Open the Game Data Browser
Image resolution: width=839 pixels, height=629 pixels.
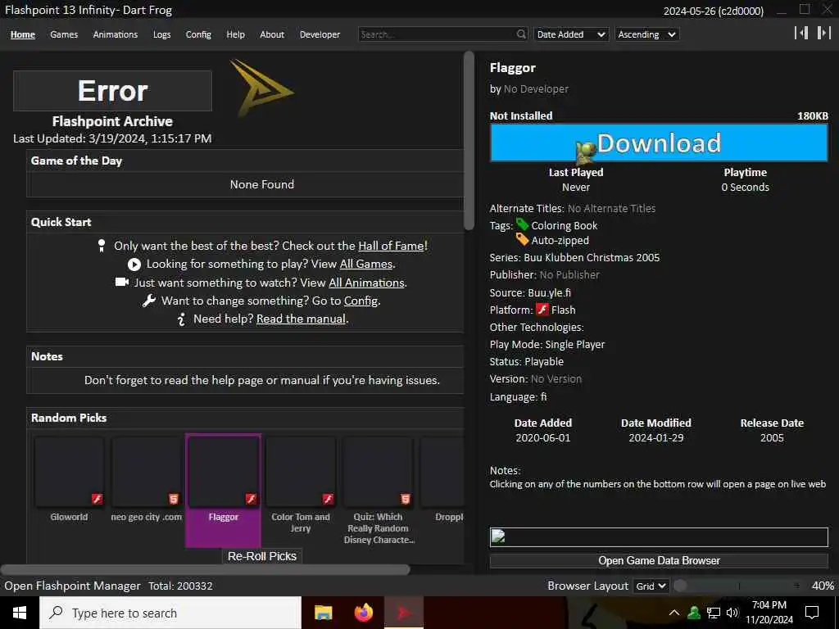[659, 560]
